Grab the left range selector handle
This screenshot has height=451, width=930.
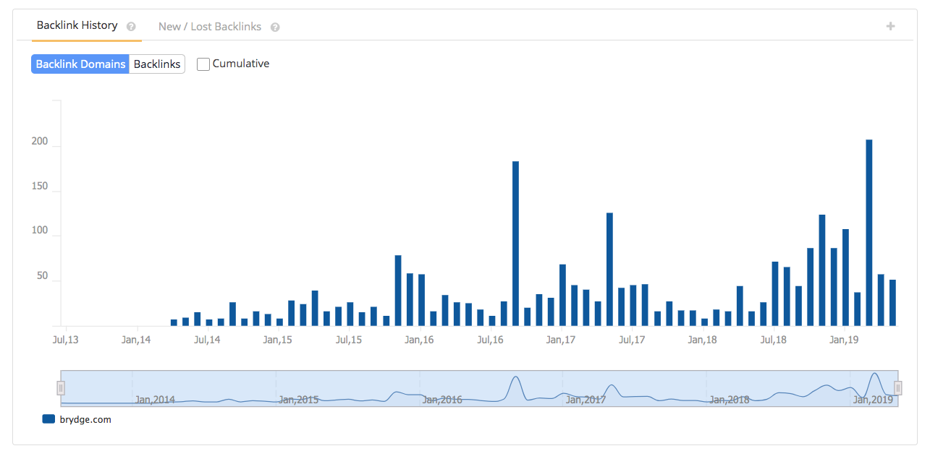61,388
